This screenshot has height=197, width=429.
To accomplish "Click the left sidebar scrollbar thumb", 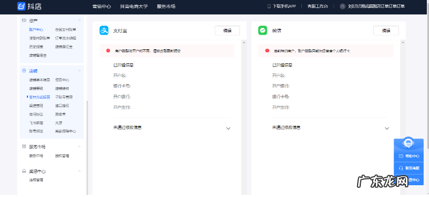I will (88, 148).
